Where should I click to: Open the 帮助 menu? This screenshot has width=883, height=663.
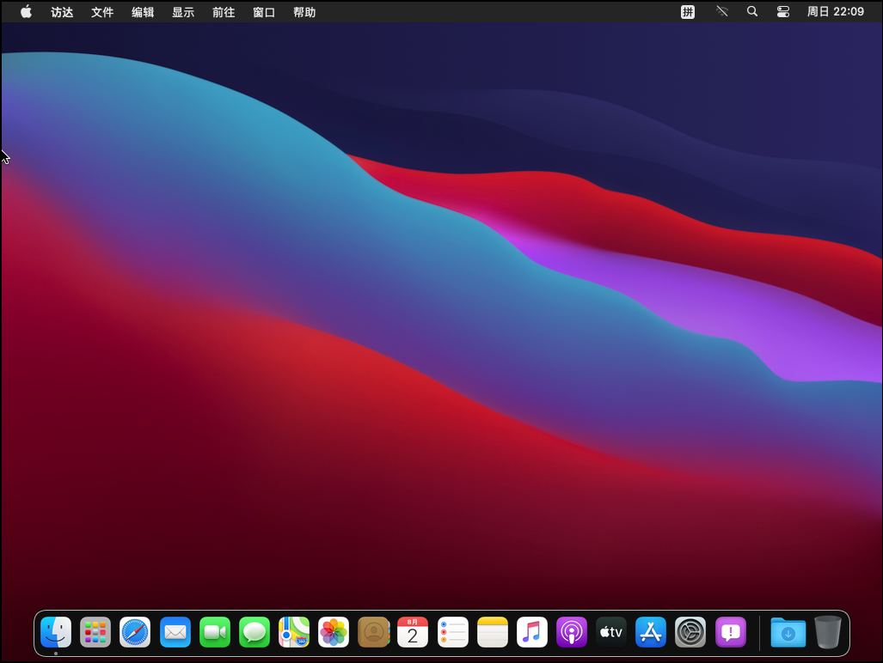click(x=304, y=12)
